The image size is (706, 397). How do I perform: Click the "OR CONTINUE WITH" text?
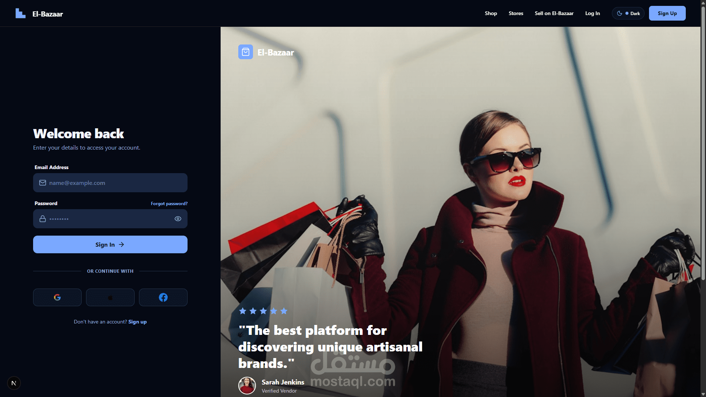(110, 271)
